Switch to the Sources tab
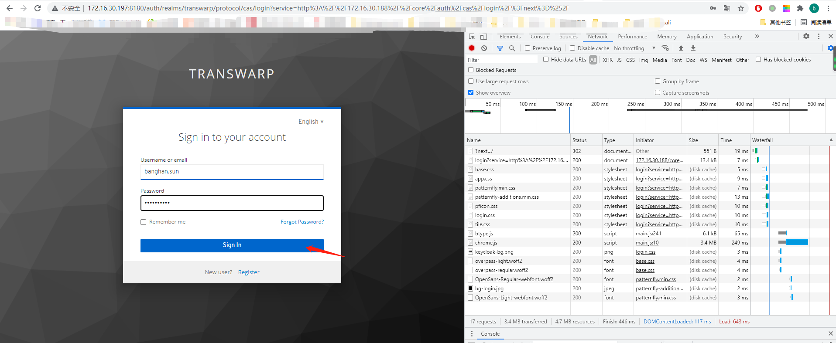Viewport: 836px width, 343px height. coord(569,37)
